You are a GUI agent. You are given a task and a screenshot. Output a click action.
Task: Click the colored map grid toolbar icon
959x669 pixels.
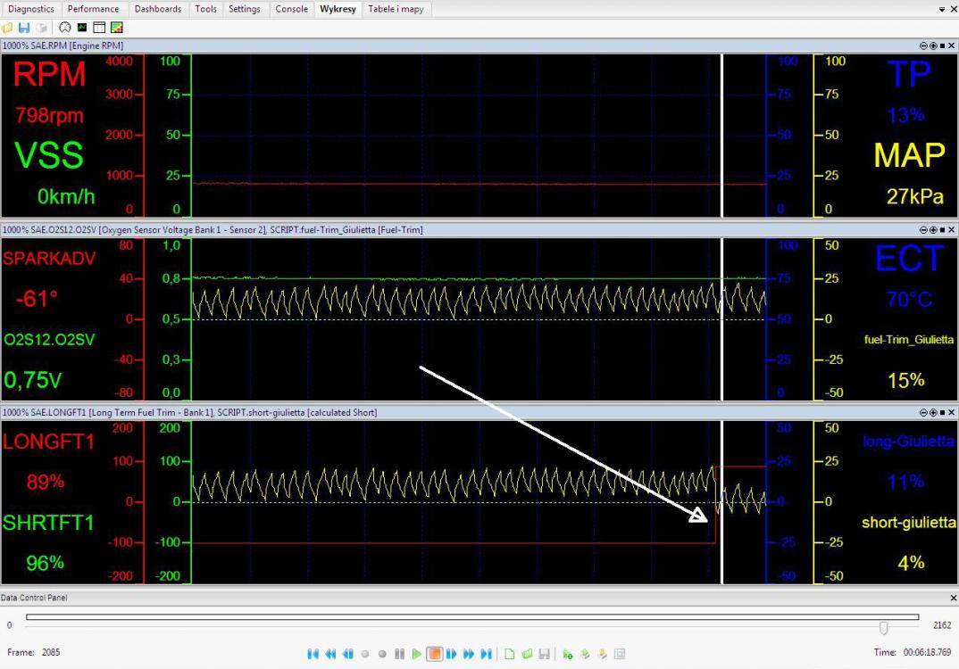pos(116,29)
